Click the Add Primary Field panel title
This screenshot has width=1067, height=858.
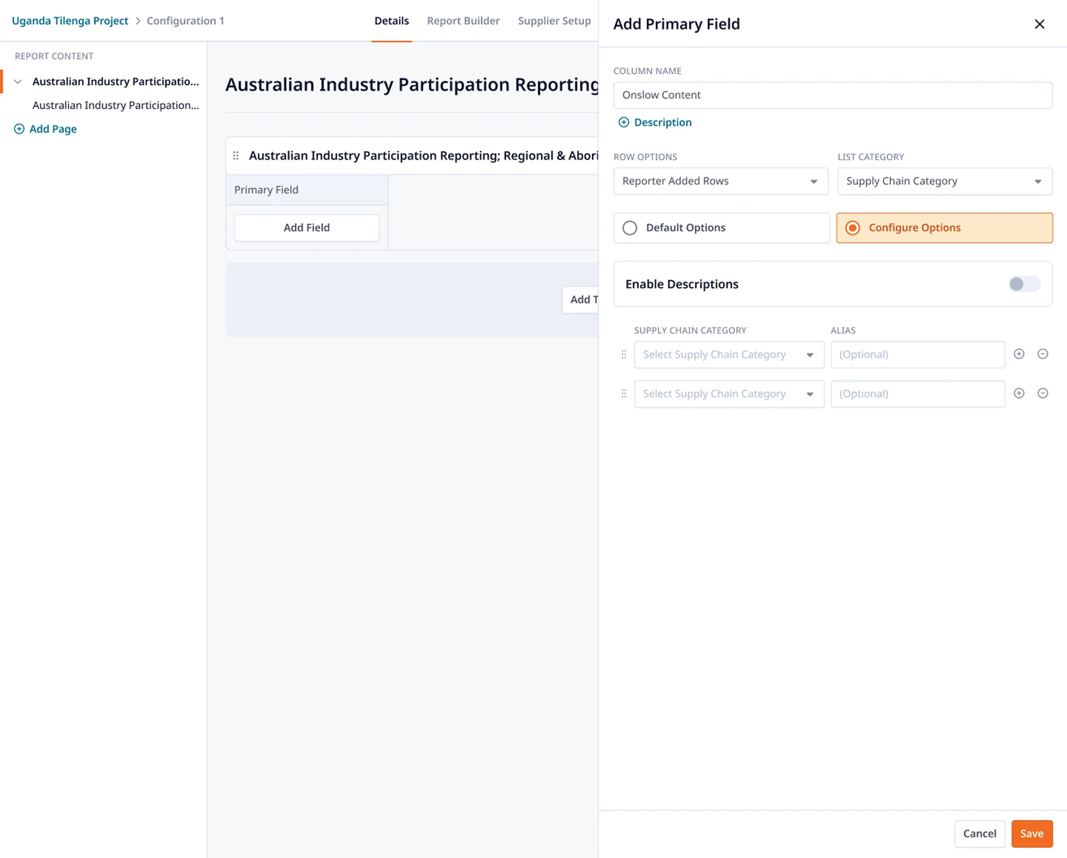tap(676, 24)
